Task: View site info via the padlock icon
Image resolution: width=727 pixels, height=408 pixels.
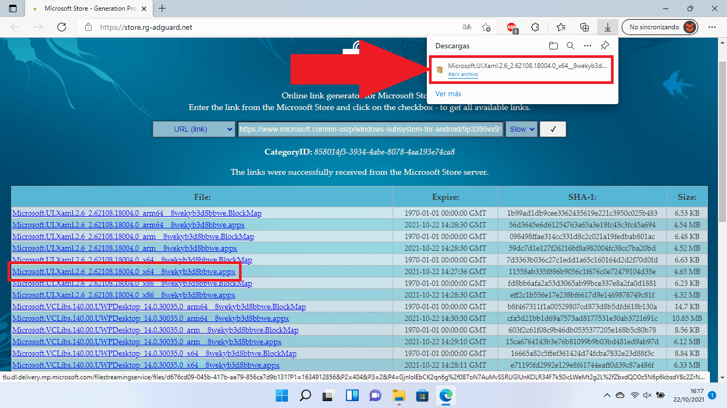Action: tap(88, 27)
